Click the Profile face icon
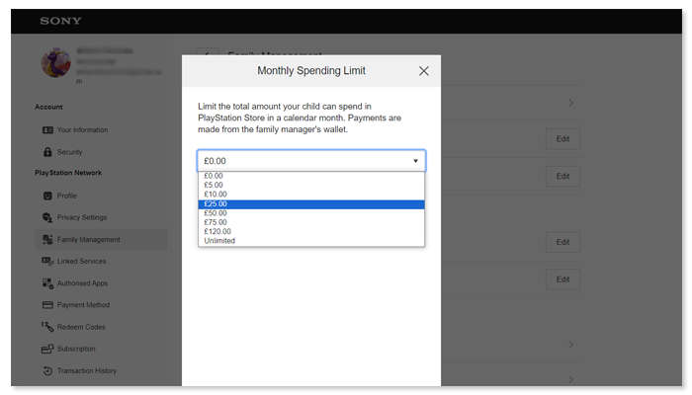This screenshot has height=395, width=692. [47, 196]
